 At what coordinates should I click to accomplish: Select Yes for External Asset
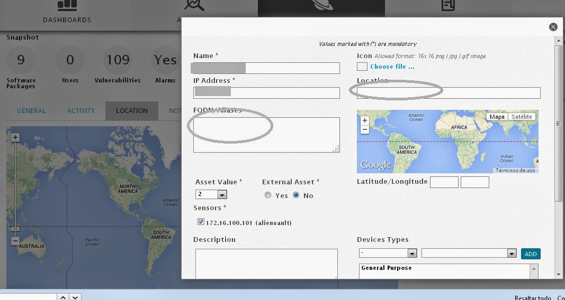(268, 195)
